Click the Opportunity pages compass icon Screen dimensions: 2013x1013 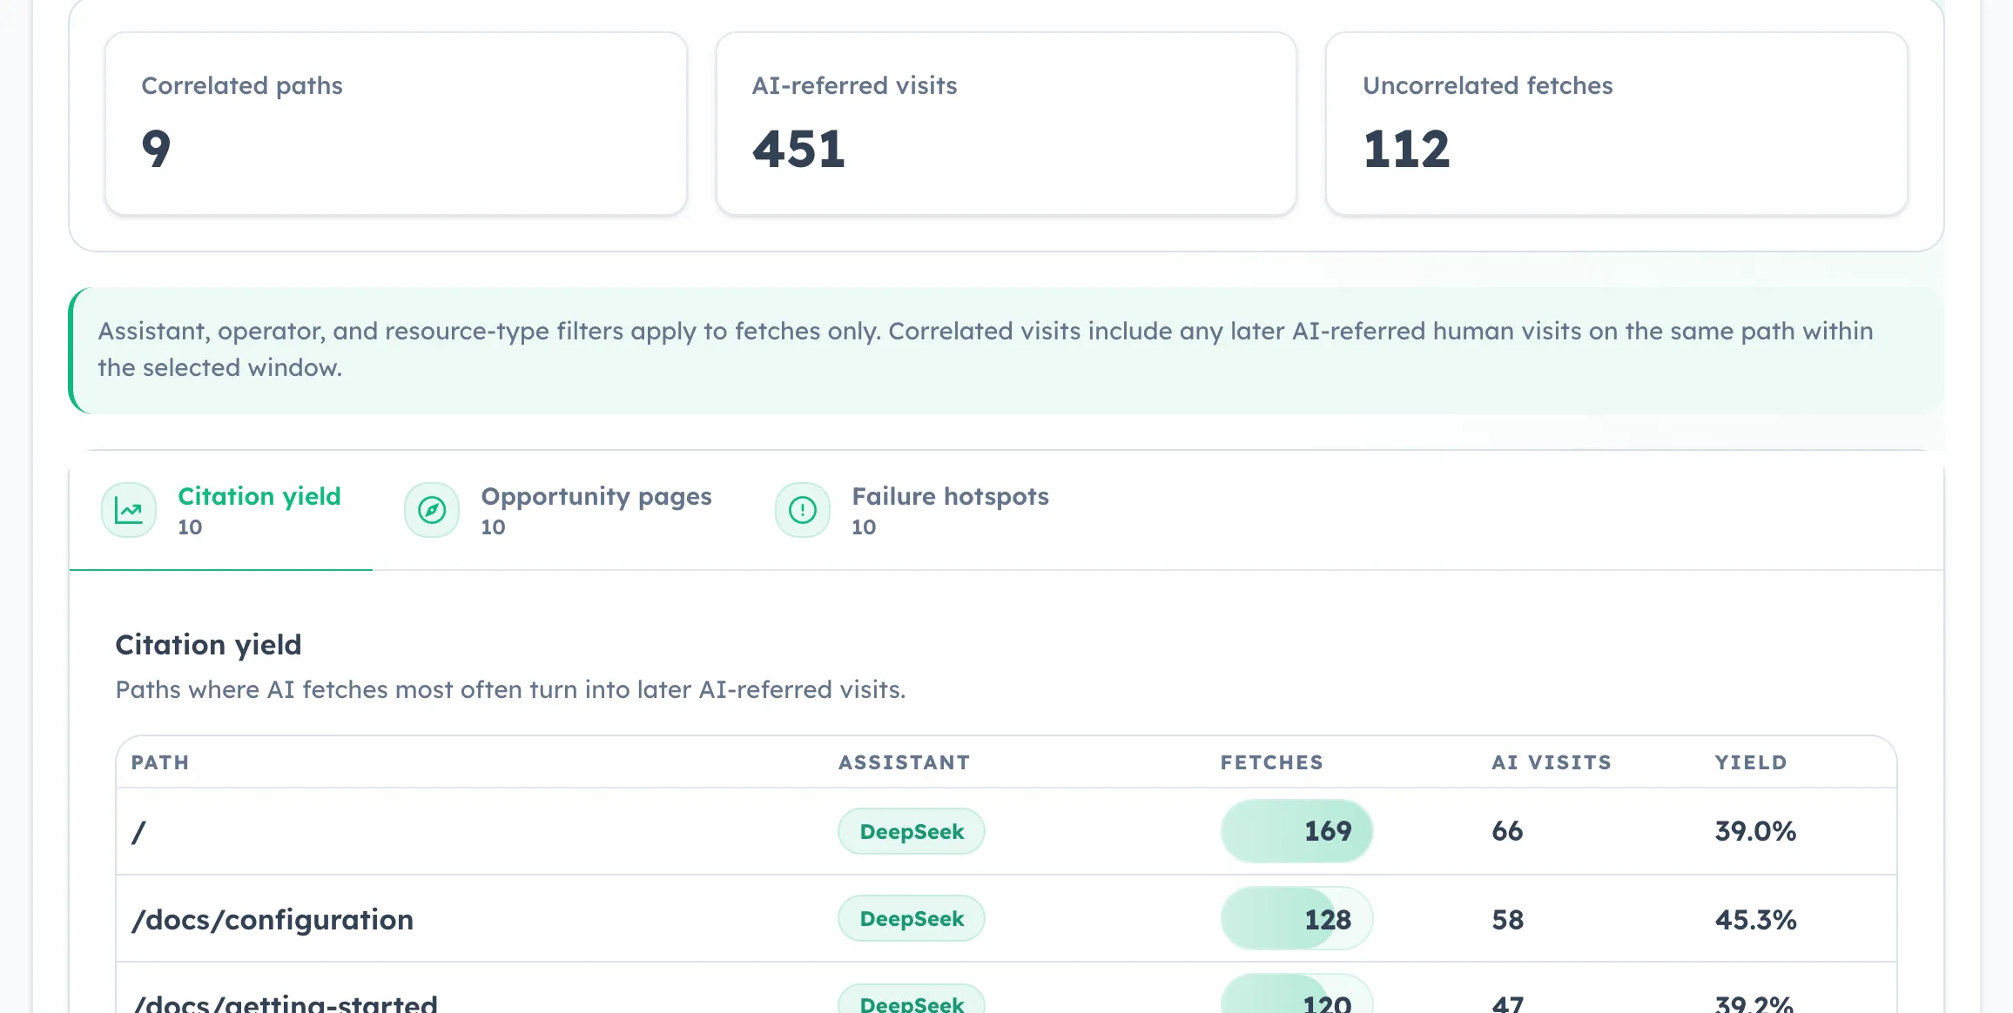tap(431, 510)
